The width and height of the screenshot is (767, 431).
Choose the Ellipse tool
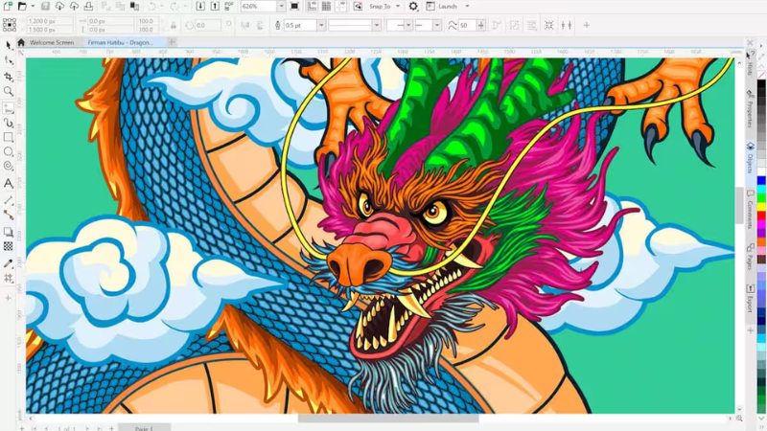coord(9,152)
